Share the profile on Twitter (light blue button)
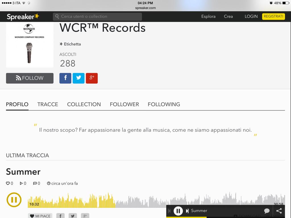The image size is (291, 218). click(x=78, y=78)
